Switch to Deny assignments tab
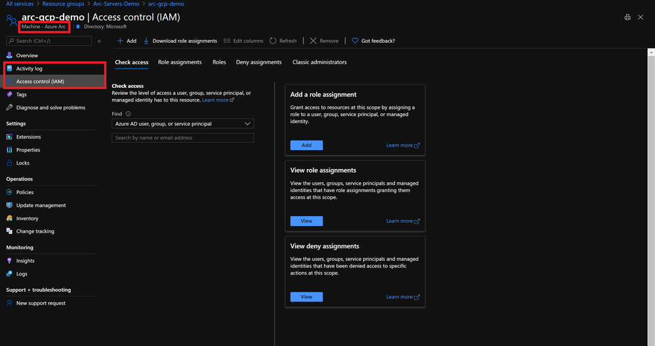This screenshot has height=346, width=655. pyautogui.click(x=258, y=62)
